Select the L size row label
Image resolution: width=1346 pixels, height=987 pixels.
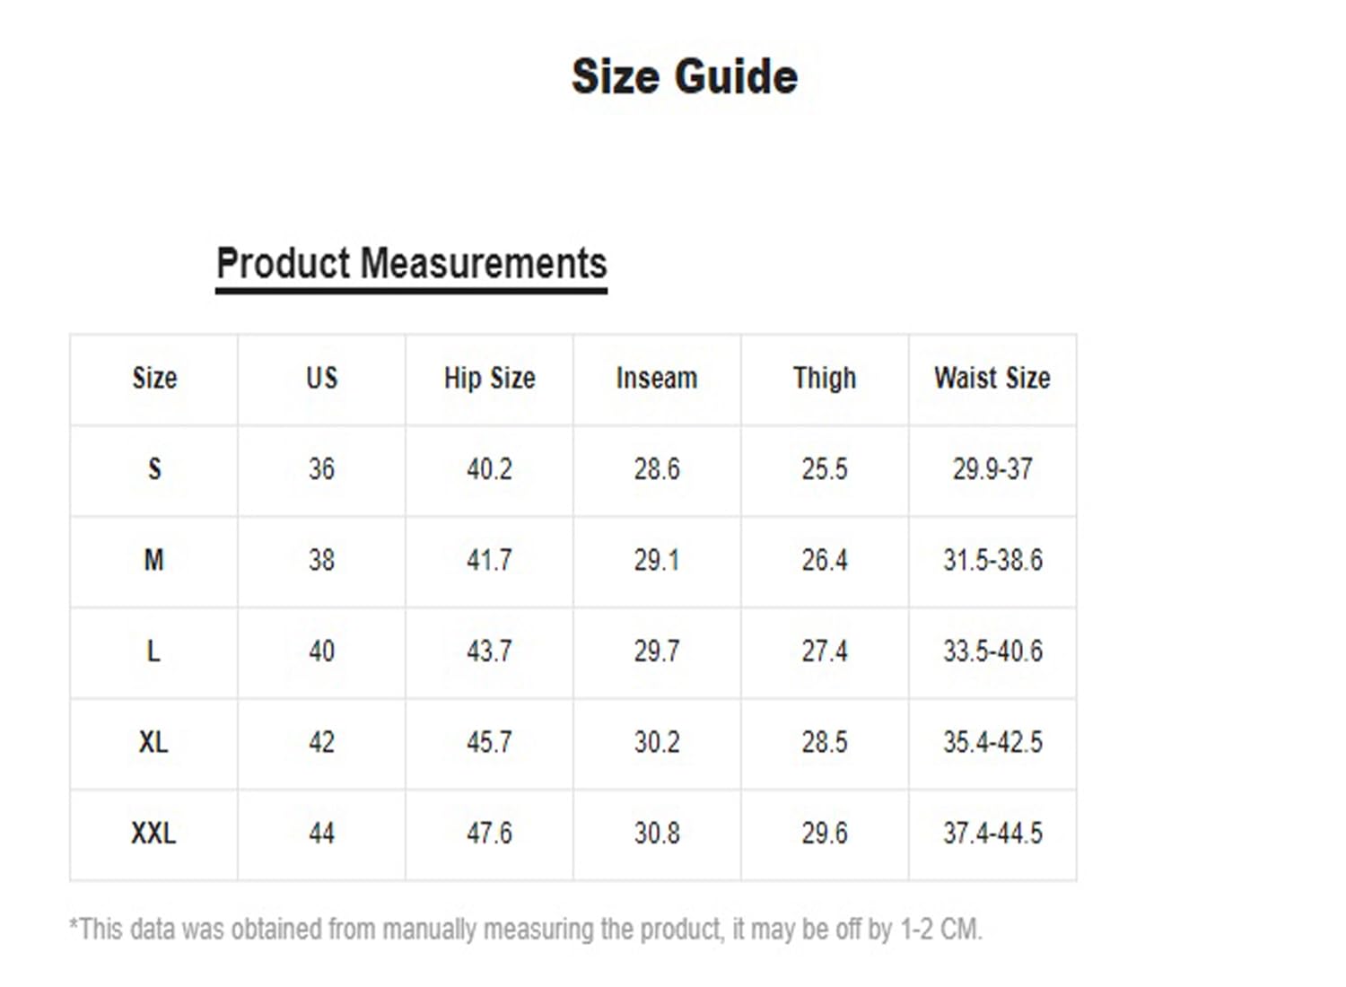point(154,651)
